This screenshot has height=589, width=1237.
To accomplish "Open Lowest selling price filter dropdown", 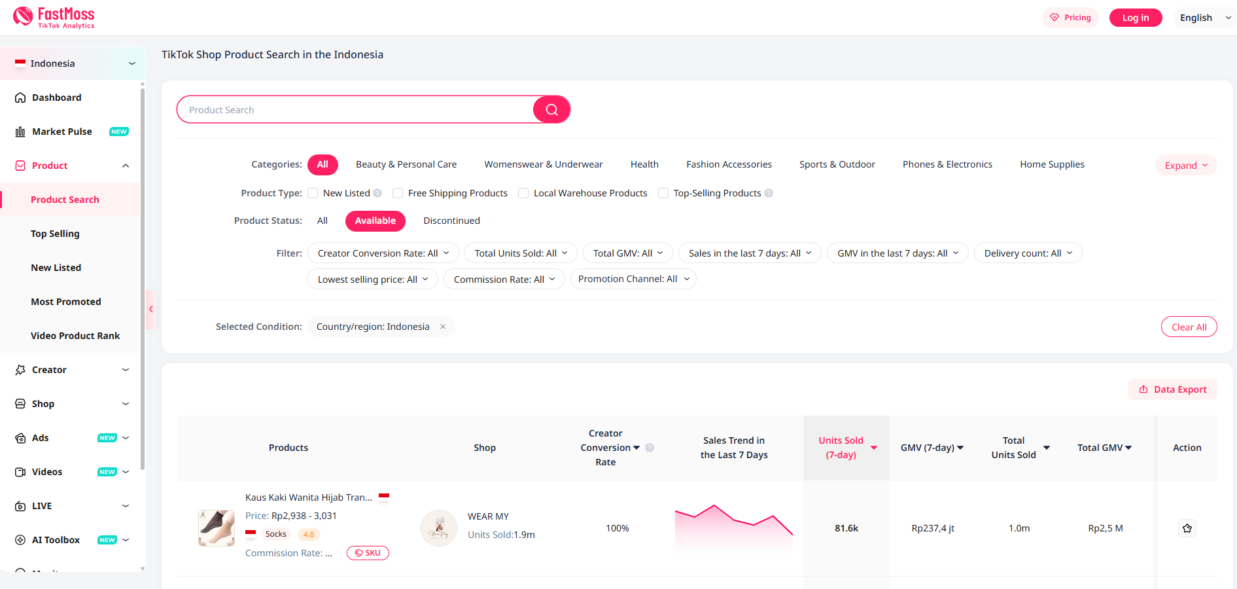I will point(373,279).
